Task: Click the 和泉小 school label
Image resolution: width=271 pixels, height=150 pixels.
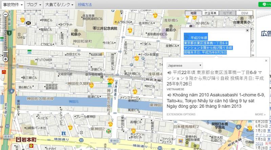Action: point(76,34)
